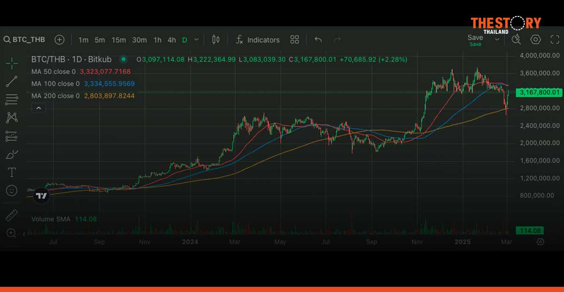564x292 pixels.
Task: Open the emoji sticker tool
Action: (11, 190)
